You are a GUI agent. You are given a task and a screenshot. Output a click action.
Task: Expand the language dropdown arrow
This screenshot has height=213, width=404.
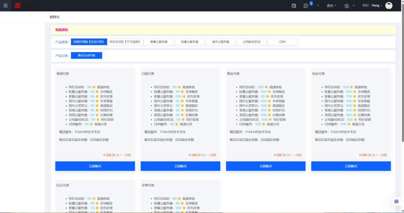[x=353, y=6]
